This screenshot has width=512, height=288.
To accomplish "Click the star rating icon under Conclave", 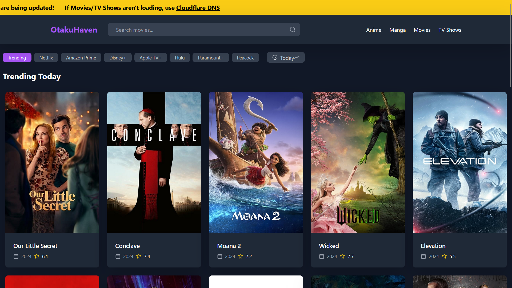I will 139,256.
